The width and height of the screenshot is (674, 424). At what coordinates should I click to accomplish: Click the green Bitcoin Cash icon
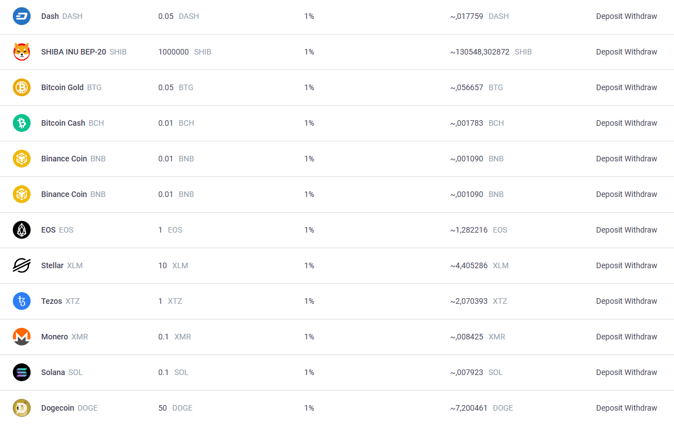22,123
